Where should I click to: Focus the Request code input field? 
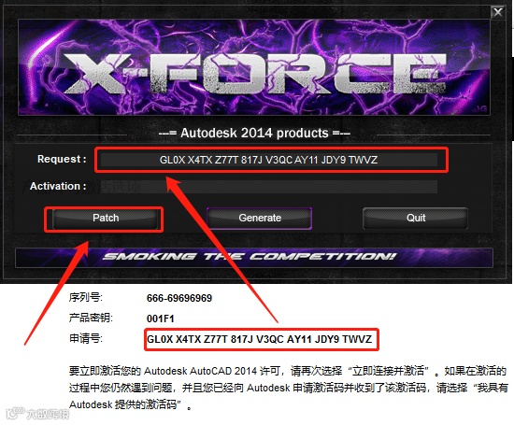click(x=269, y=160)
